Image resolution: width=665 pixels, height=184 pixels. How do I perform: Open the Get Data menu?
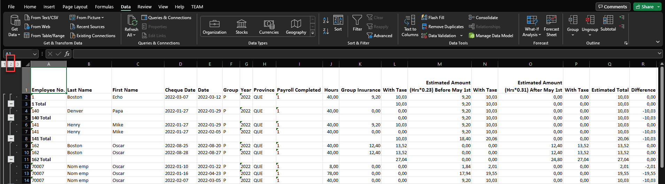pyautogui.click(x=15, y=26)
